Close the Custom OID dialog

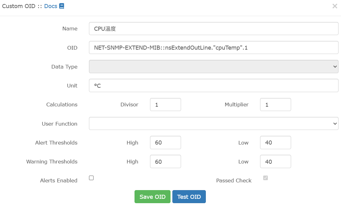tap(334, 6)
